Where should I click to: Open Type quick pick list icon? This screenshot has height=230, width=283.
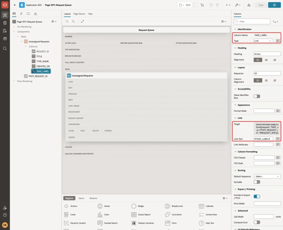[x=278, y=41]
